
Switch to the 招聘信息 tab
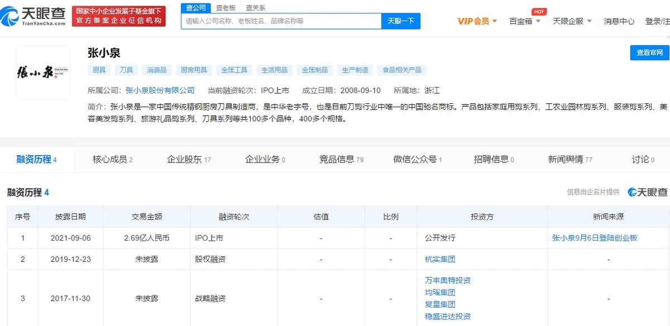[494, 160]
